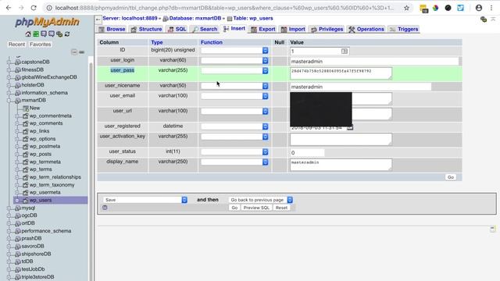
Task: Bookmark this page with the star icon
Action: coord(406,8)
